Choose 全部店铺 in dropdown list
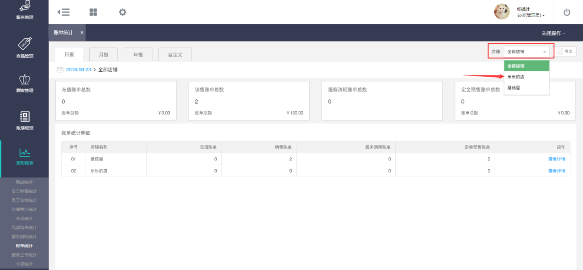This screenshot has height=270, width=583. [527, 66]
